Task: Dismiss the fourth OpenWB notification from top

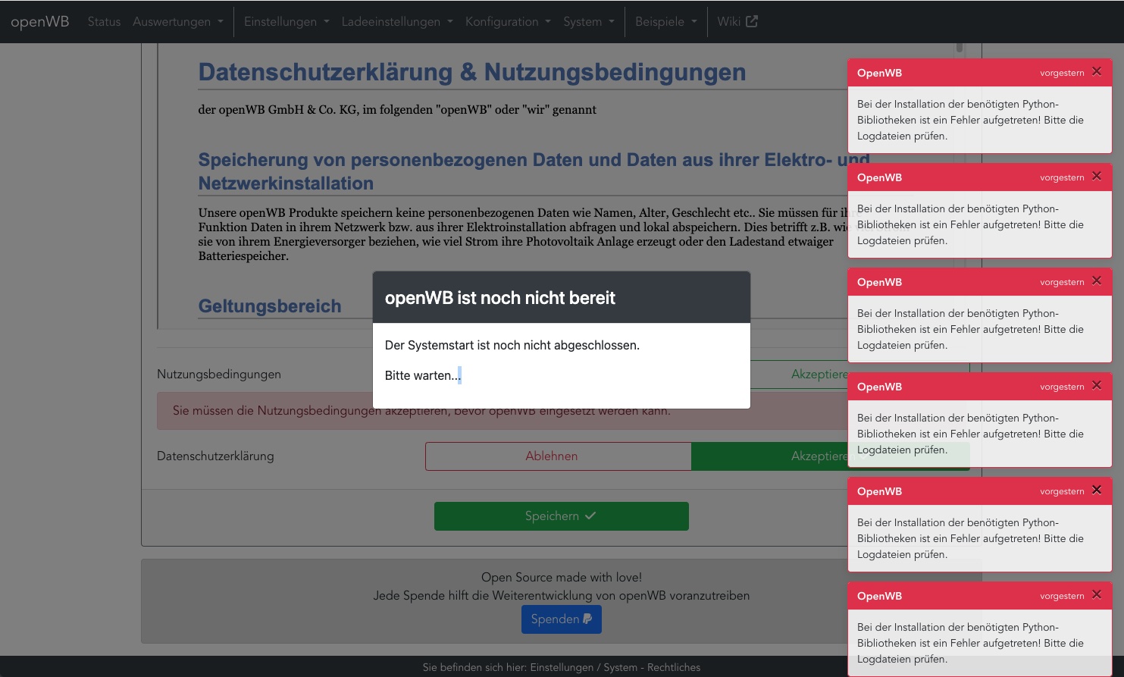Action: [1097, 386]
